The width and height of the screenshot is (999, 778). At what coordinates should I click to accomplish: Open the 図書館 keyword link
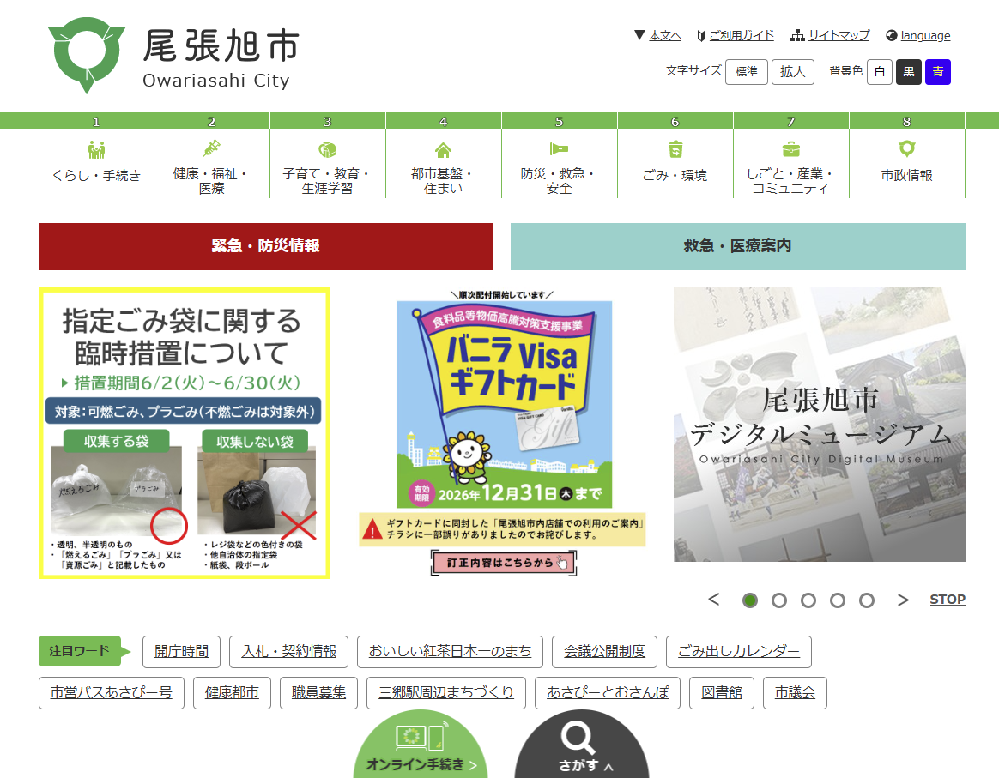(722, 693)
